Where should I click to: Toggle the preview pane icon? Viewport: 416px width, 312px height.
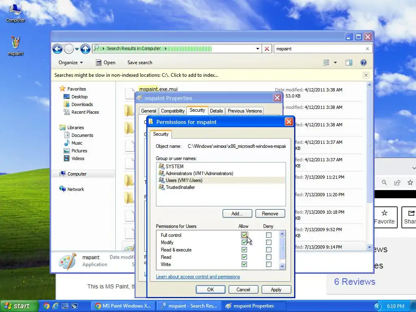349,63
